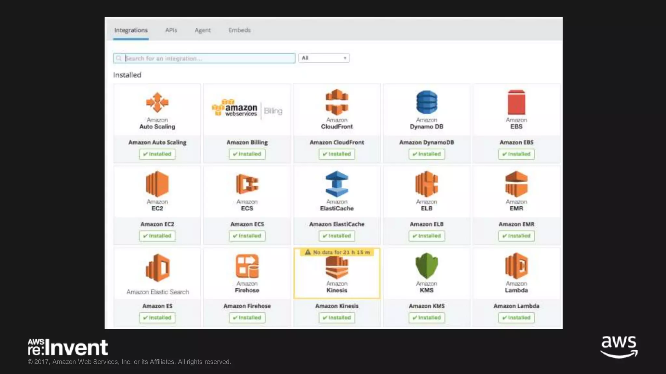Click the Amazon EBS tile title
666x374 pixels.
coord(516,142)
